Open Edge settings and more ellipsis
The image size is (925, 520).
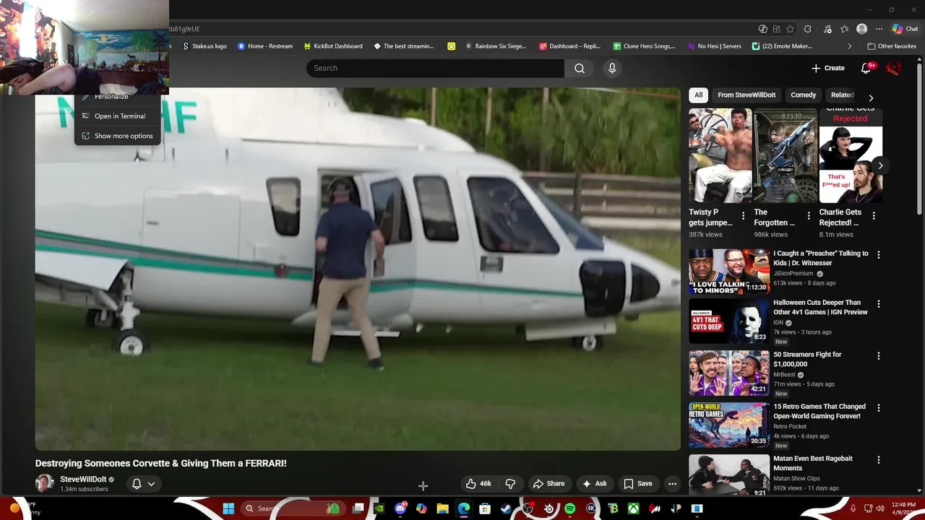point(879,29)
